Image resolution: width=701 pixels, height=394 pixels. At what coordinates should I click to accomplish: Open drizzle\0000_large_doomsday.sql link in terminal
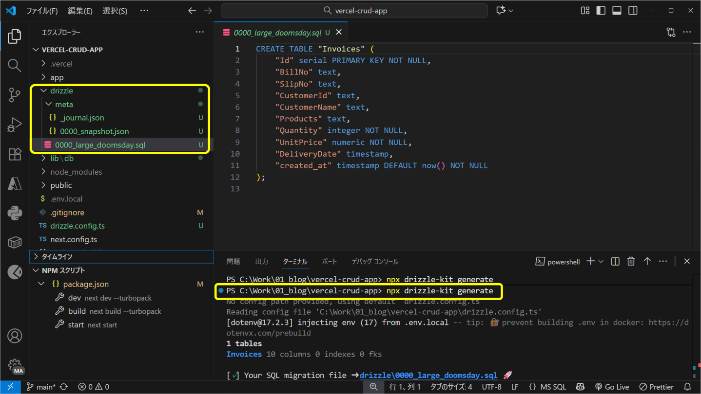coord(428,376)
